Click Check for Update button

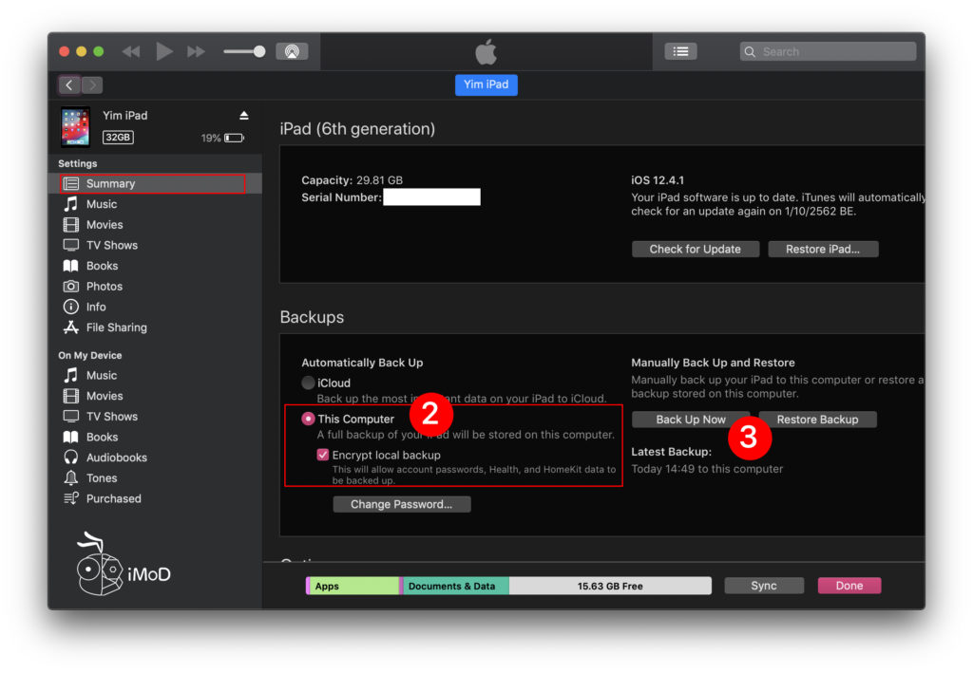coord(695,250)
